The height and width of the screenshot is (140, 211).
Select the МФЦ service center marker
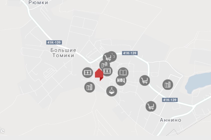pyautogui.click(x=121, y=80)
